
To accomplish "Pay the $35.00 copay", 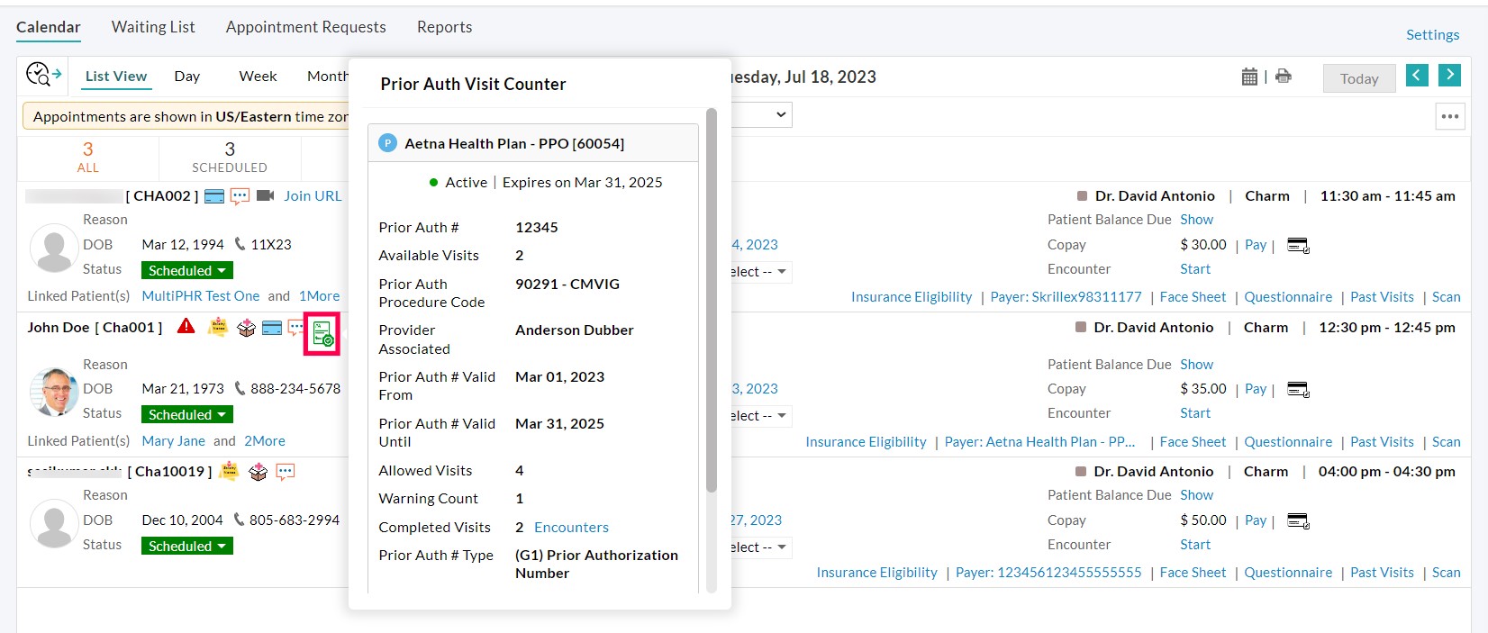I will pyautogui.click(x=1256, y=389).
